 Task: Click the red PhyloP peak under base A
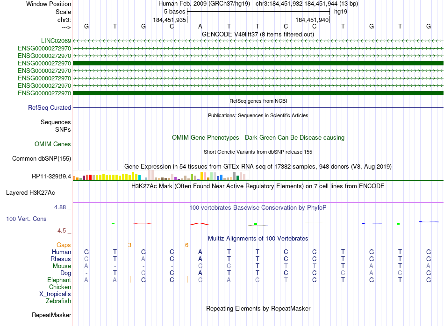200,224
